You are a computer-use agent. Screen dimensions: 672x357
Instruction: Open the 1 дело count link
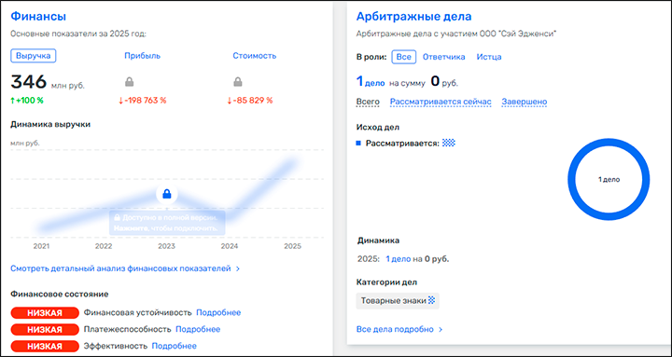tap(371, 82)
